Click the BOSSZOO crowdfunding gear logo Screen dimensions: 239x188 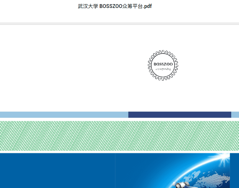coord(163,65)
